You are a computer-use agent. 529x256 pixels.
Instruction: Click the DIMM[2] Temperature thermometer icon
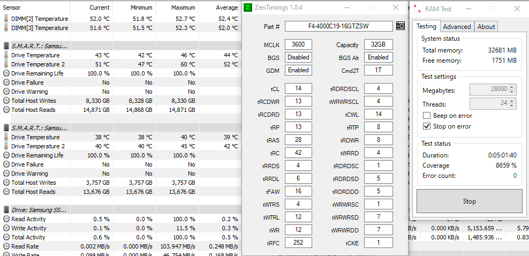pyautogui.click(x=6, y=19)
